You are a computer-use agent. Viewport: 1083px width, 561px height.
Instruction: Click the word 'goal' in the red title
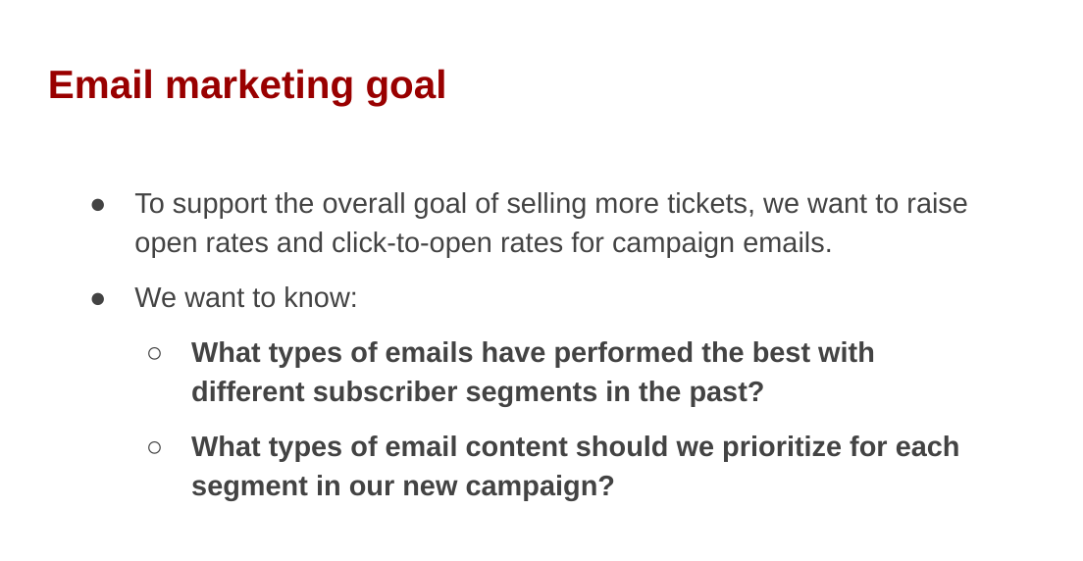coord(405,87)
